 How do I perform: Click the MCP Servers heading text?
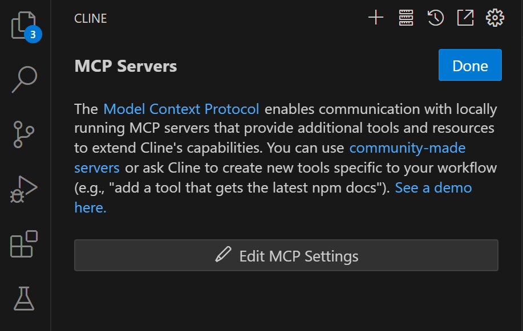[125, 66]
